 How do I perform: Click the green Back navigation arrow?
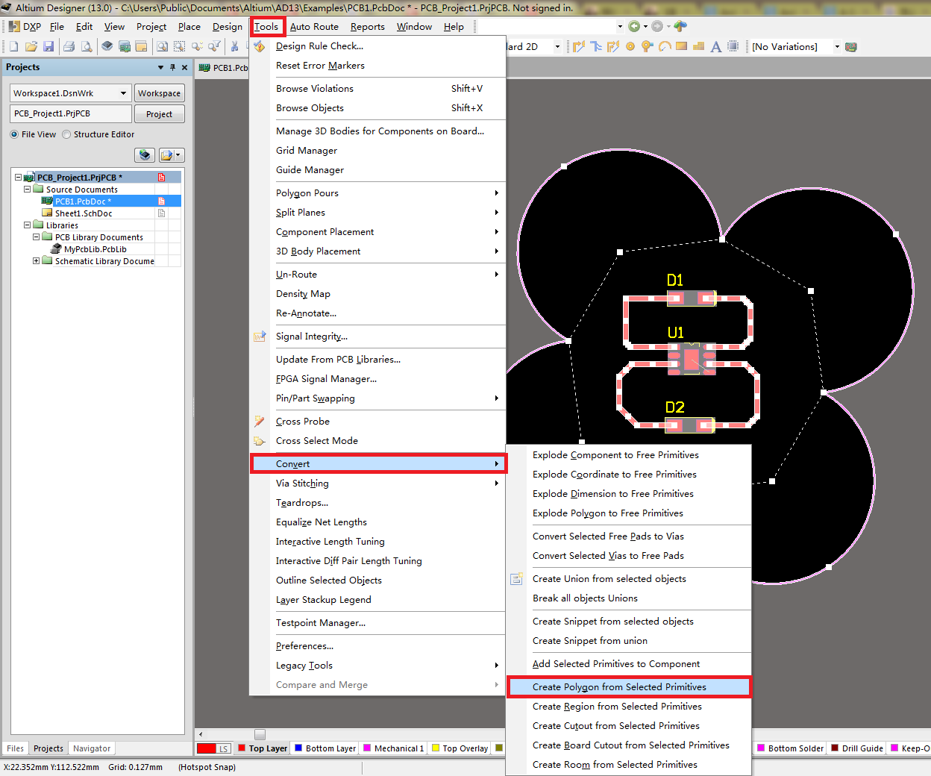click(x=634, y=26)
